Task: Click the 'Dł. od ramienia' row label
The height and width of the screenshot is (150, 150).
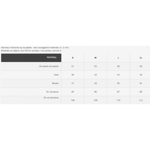Action: point(51,98)
